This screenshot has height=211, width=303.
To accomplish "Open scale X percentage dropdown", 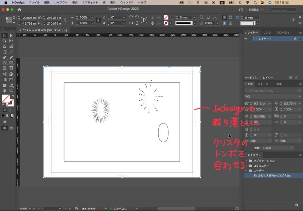I will click(x=92, y=17).
